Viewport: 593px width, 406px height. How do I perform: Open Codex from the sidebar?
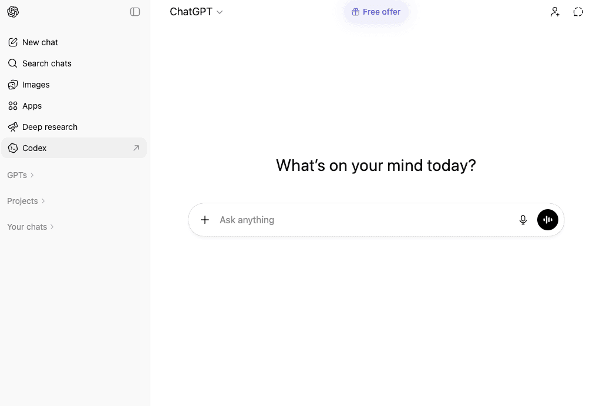[x=35, y=148]
